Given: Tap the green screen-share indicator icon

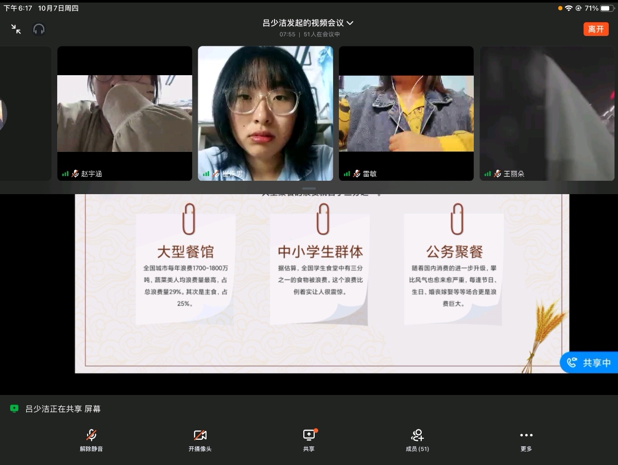Looking at the screenshot, I should [x=14, y=408].
